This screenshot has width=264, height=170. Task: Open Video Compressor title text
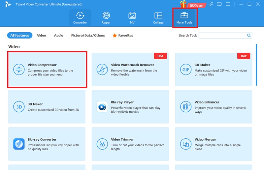click(42, 65)
